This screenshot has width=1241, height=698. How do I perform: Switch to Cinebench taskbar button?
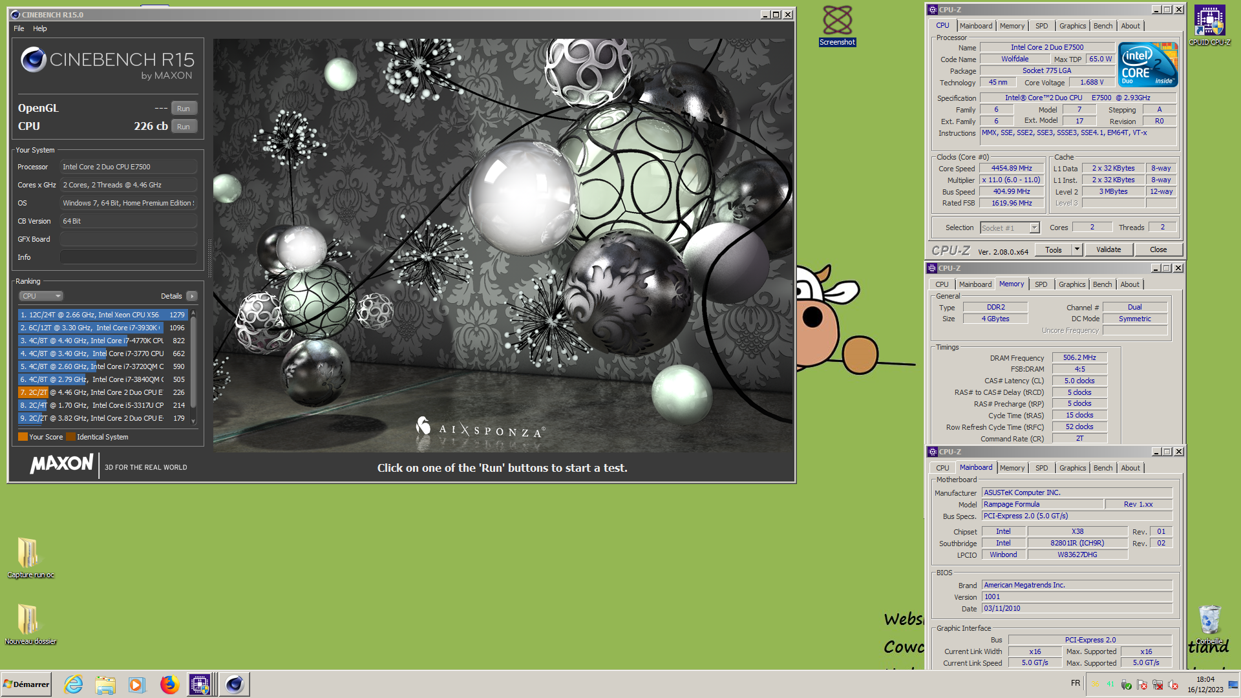(x=234, y=684)
